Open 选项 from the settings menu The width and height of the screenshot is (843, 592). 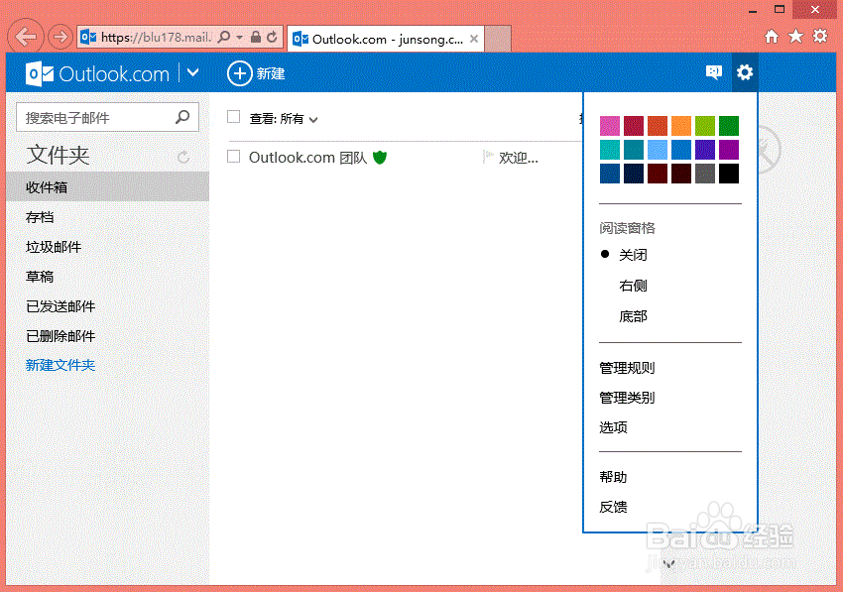(613, 427)
